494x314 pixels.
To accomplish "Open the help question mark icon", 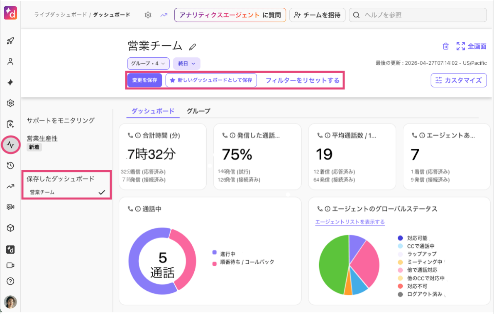I will [10, 281].
